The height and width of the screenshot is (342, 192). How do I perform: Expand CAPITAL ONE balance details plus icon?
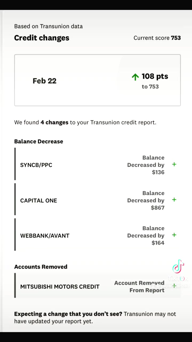tap(174, 200)
